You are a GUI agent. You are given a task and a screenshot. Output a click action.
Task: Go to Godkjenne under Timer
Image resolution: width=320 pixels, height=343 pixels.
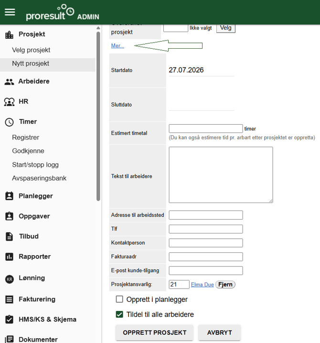click(28, 151)
